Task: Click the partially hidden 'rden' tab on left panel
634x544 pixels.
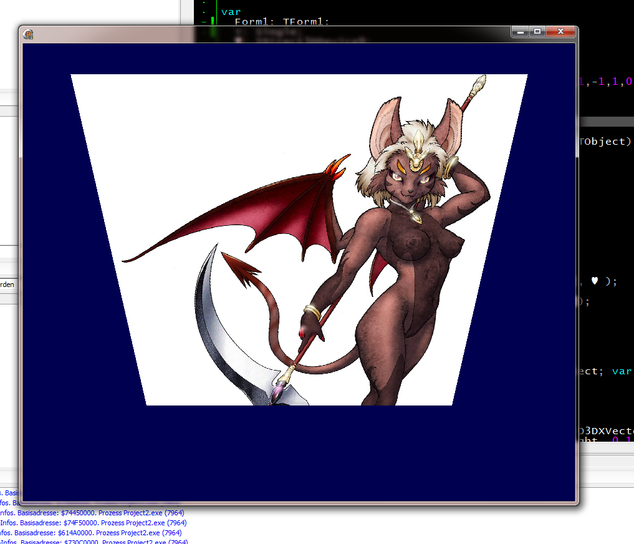Action: click(x=7, y=284)
